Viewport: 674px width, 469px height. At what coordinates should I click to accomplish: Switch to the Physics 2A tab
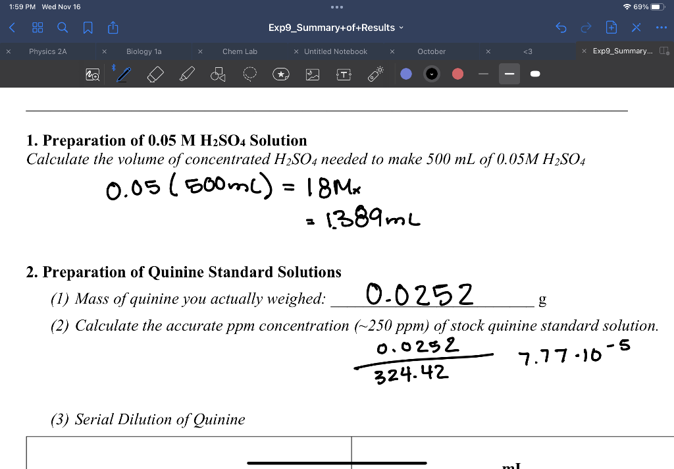coord(47,51)
